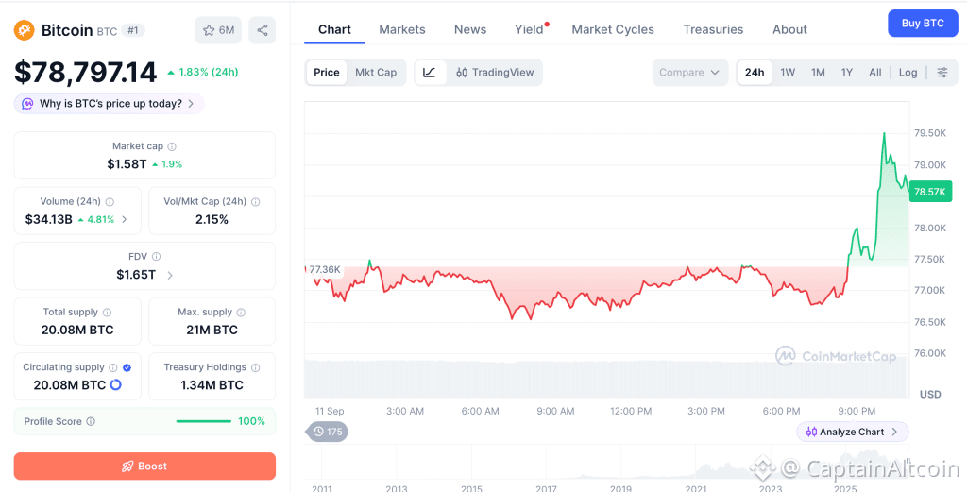Toggle the Log scale option
The image size is (967, 492).
(908, 72)
